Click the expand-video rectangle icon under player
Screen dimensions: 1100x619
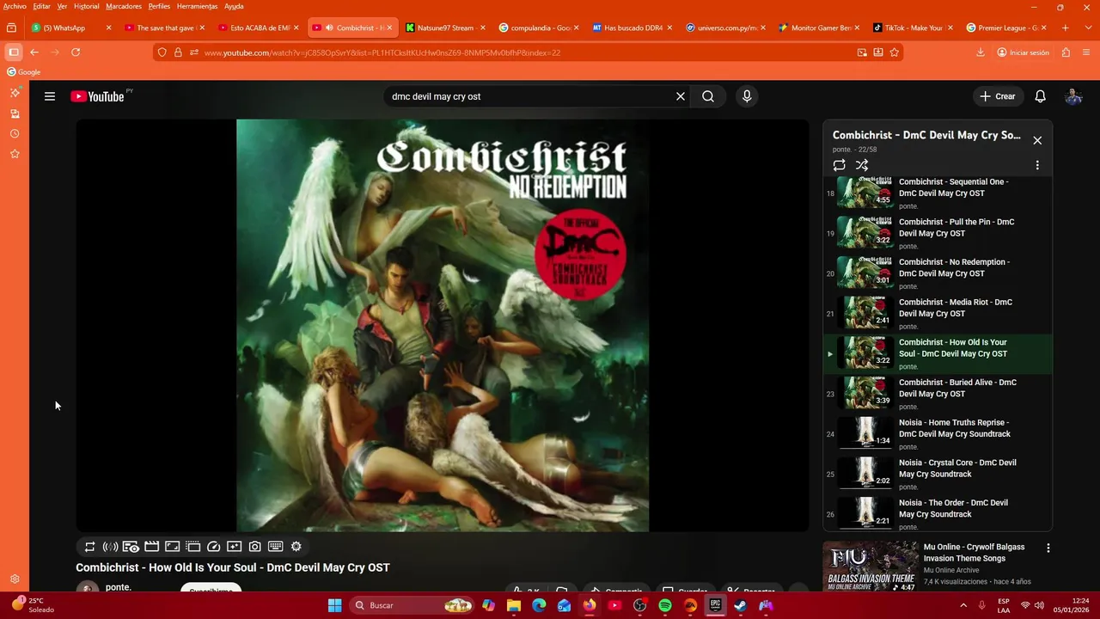click(172, 547)
